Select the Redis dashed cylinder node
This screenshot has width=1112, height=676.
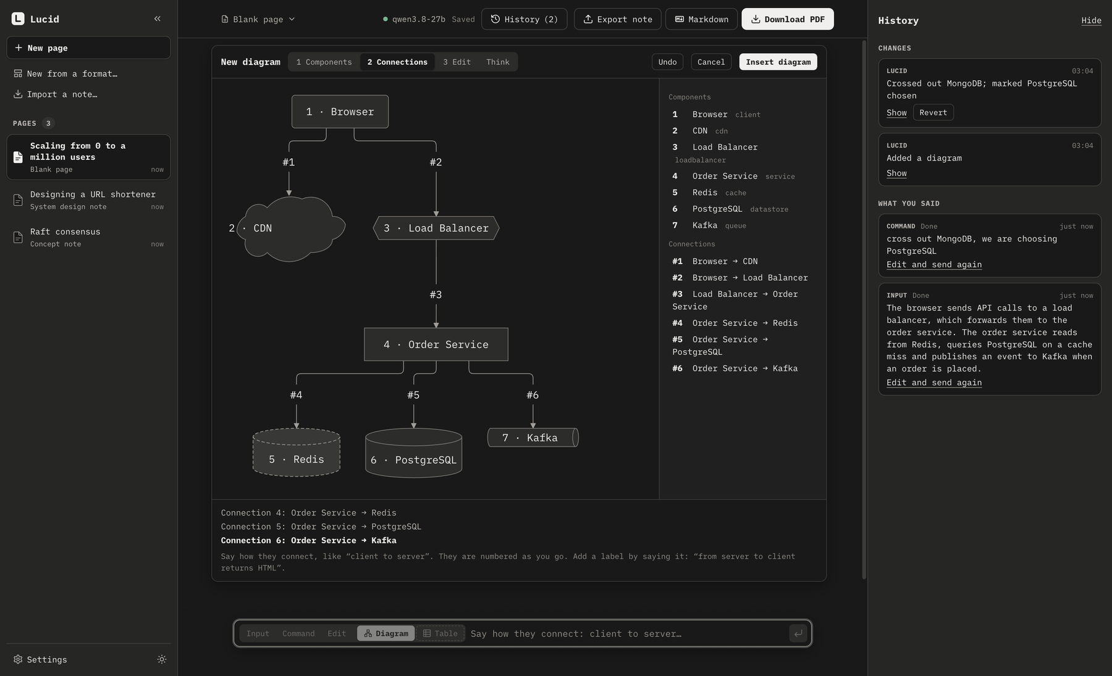coord(297,453)
